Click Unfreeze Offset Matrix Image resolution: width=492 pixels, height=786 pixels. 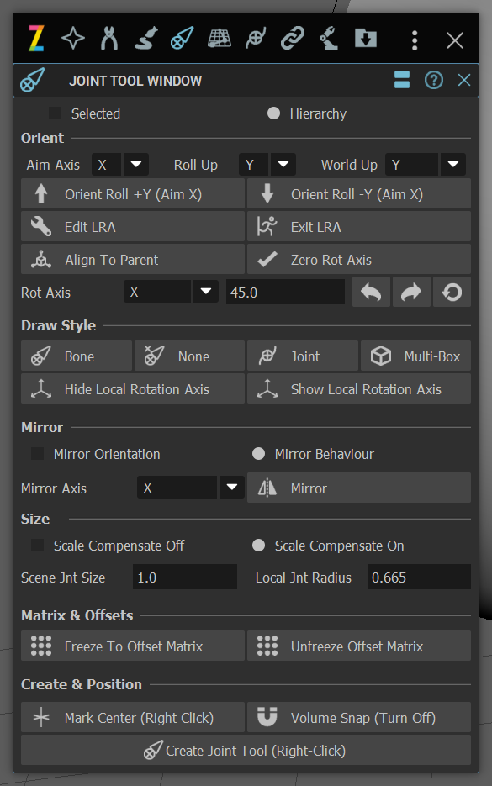click(358, 646)
